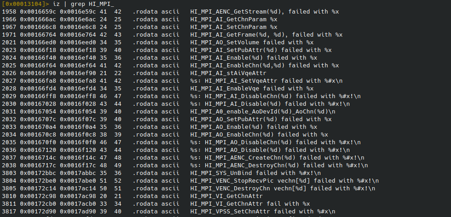
Task: Click the HI_MPI_VPSS_SetChnAttr string
Action: coord(262,211)
